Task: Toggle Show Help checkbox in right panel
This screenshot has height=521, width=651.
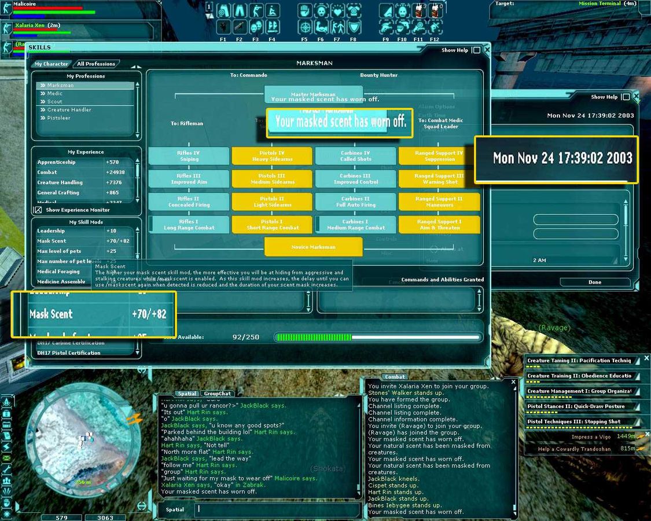Action: click(625, 97)
